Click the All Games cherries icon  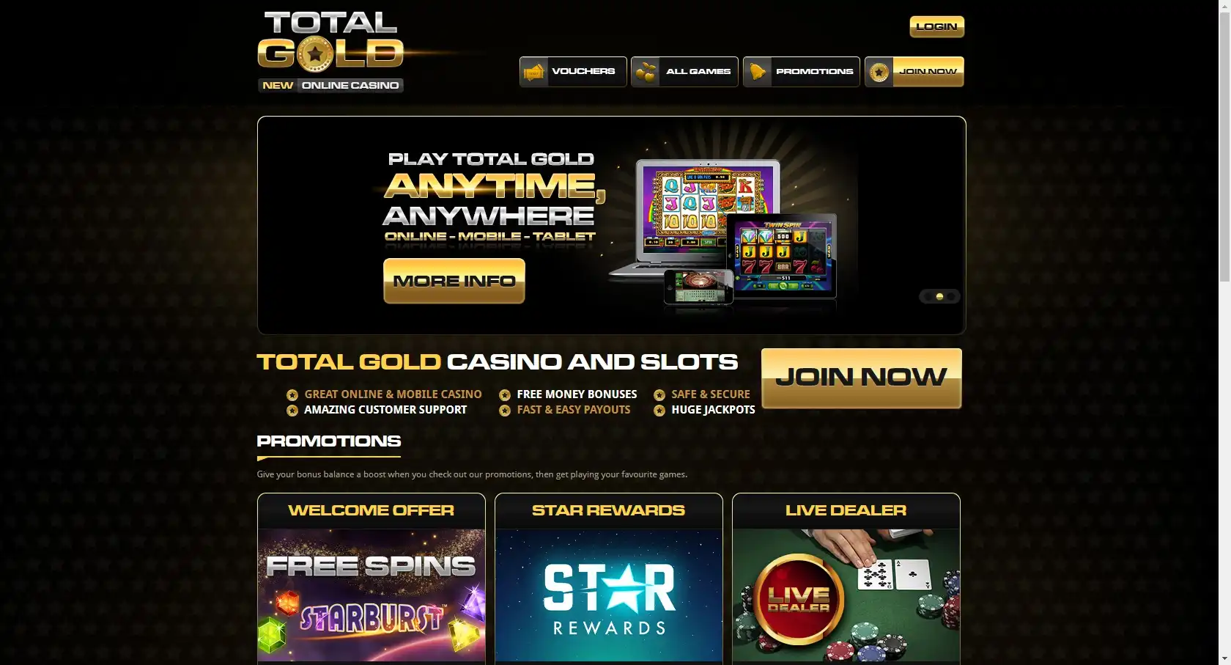[x=646, y=72]
